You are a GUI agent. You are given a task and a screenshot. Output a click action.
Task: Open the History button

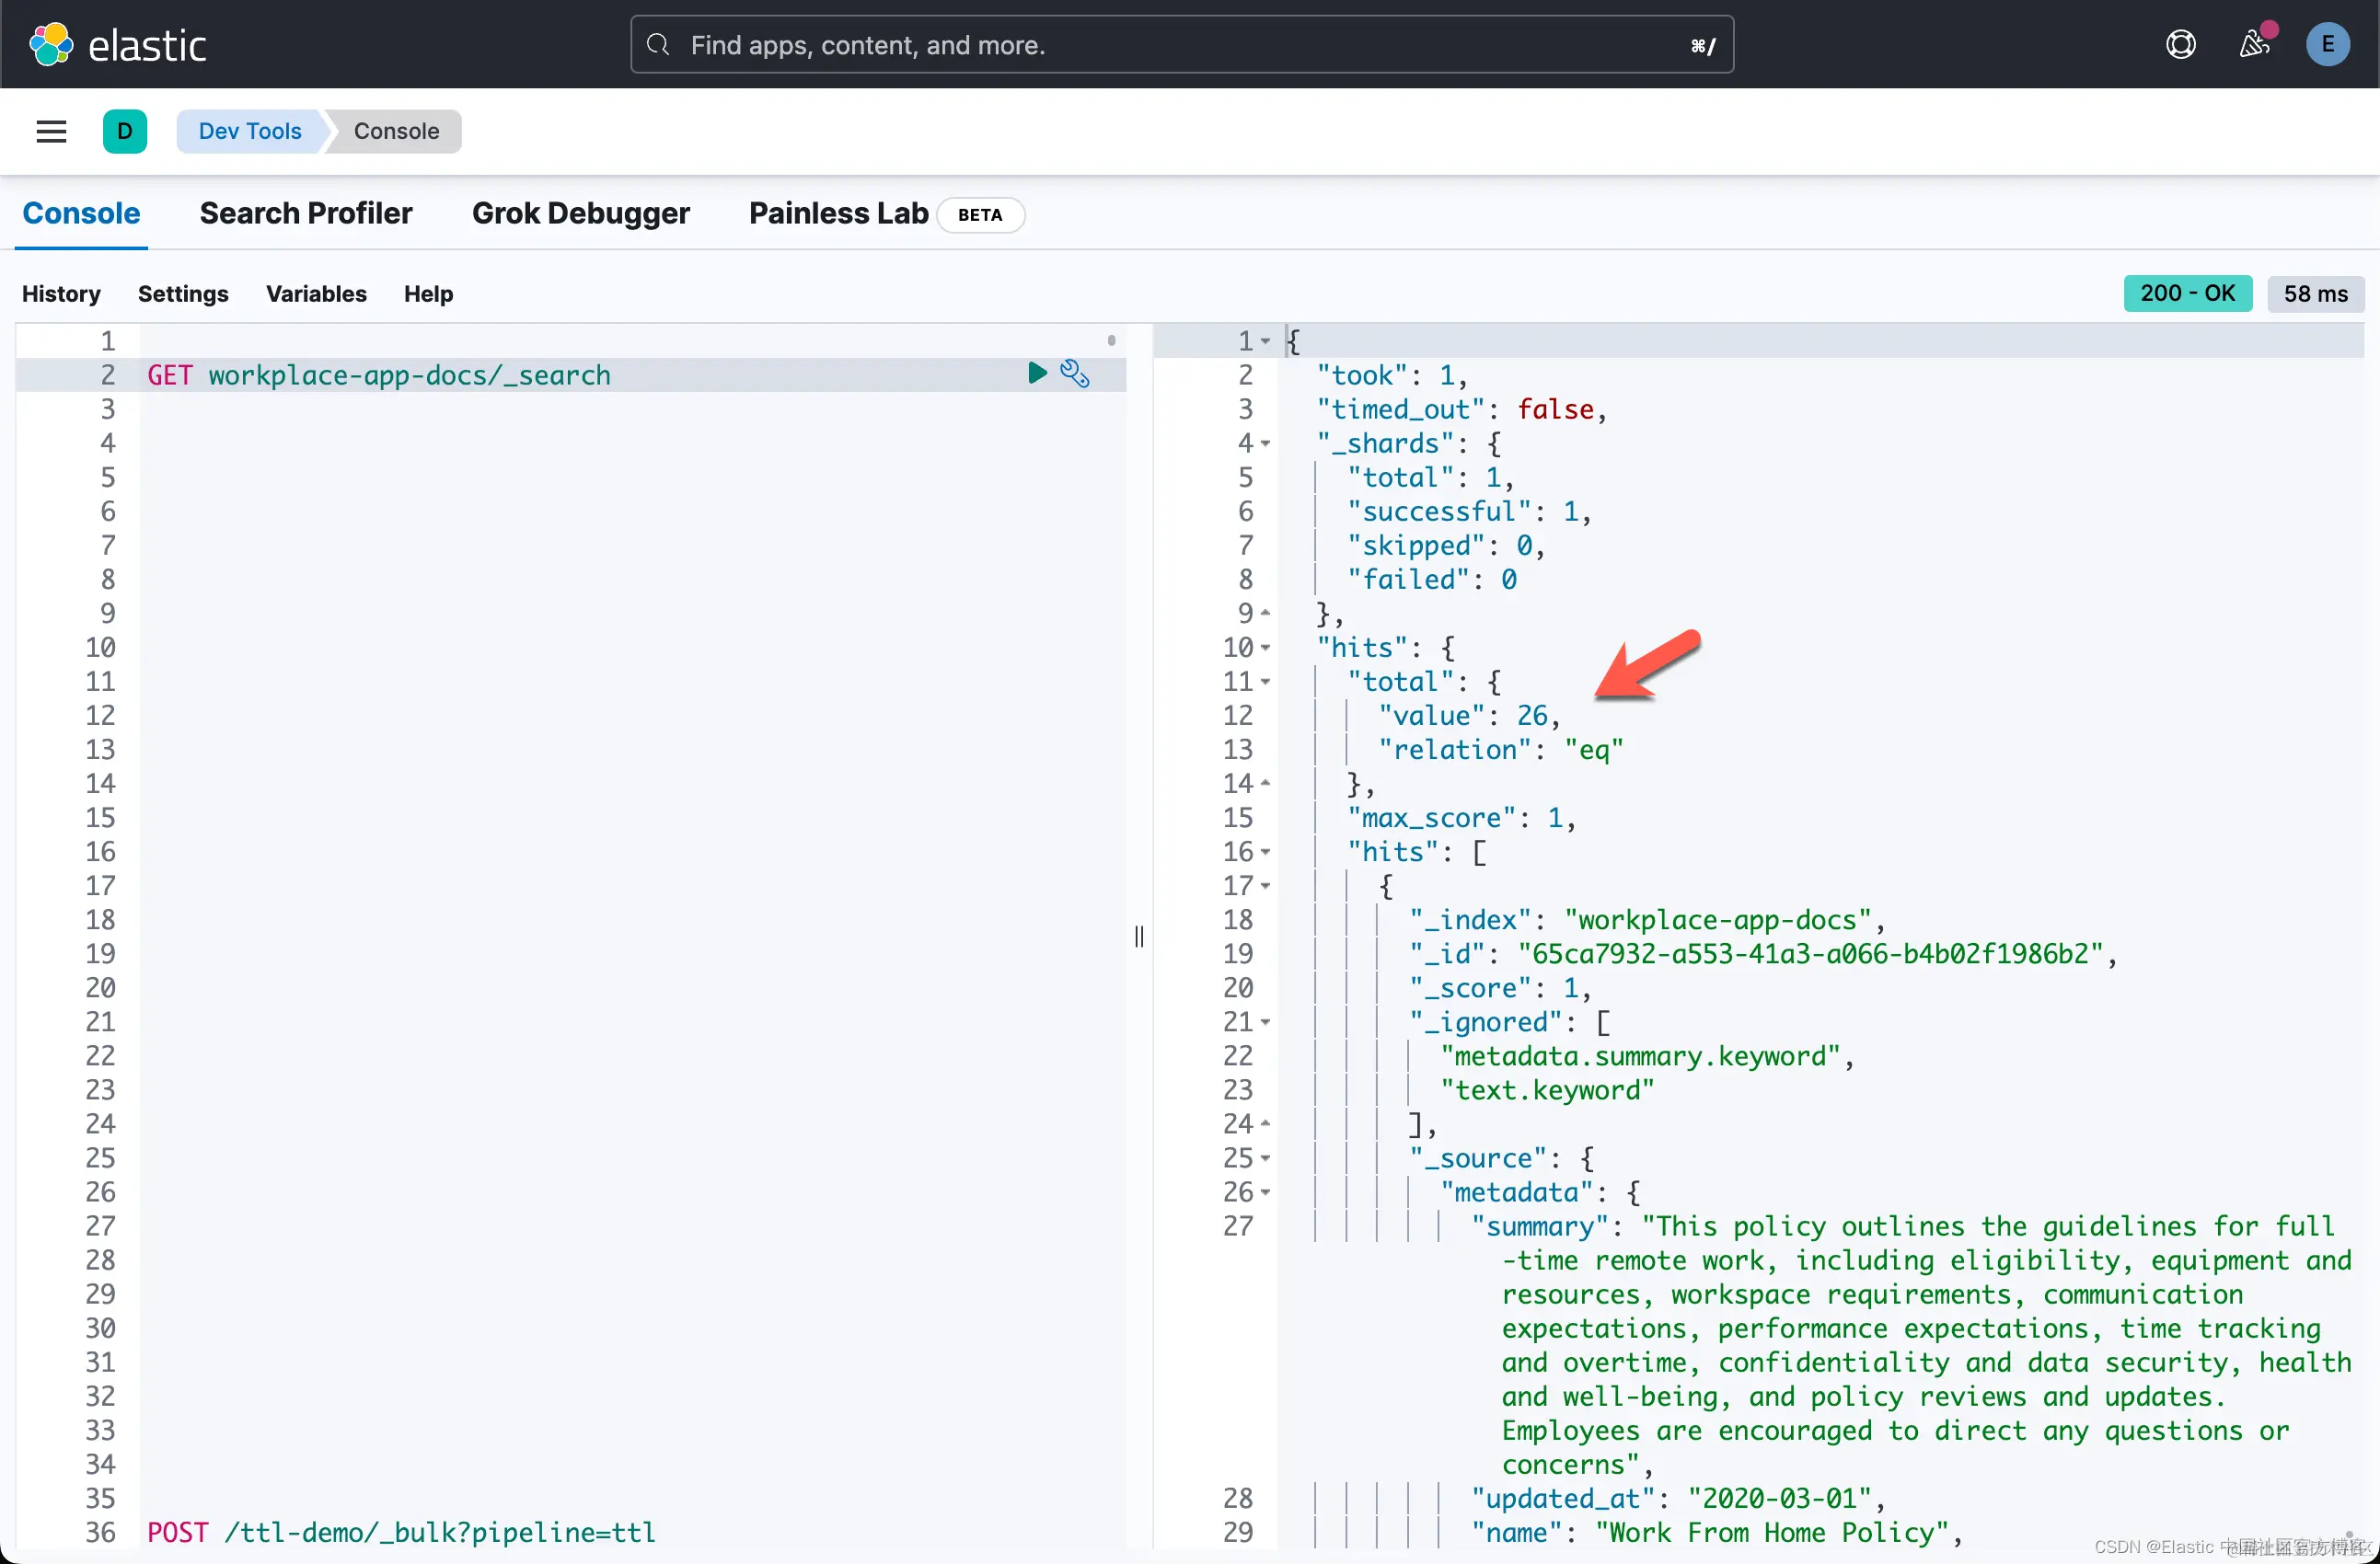coord(61,293)
